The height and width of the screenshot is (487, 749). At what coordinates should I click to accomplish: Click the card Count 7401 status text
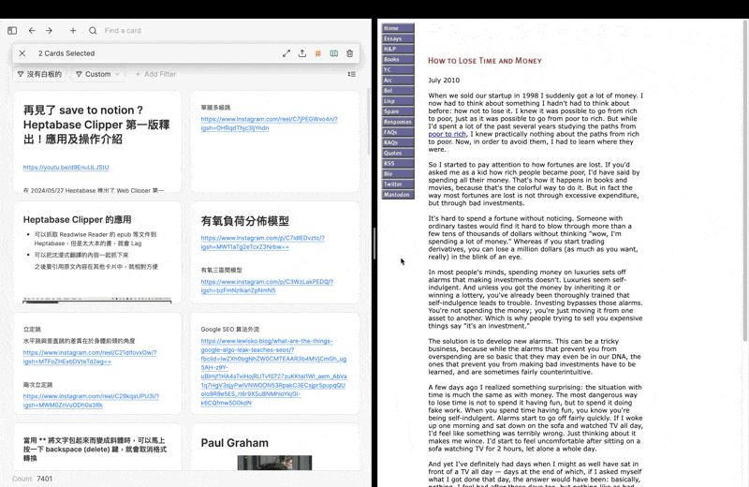tap(33, 479)
